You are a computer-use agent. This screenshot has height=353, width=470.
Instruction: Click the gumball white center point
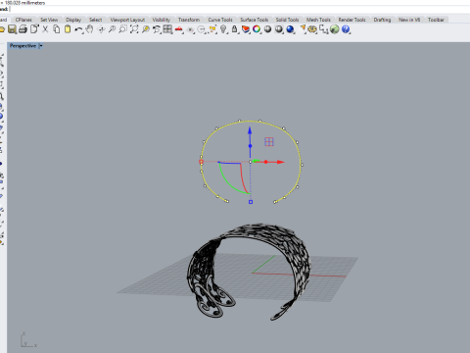point(251,162)
